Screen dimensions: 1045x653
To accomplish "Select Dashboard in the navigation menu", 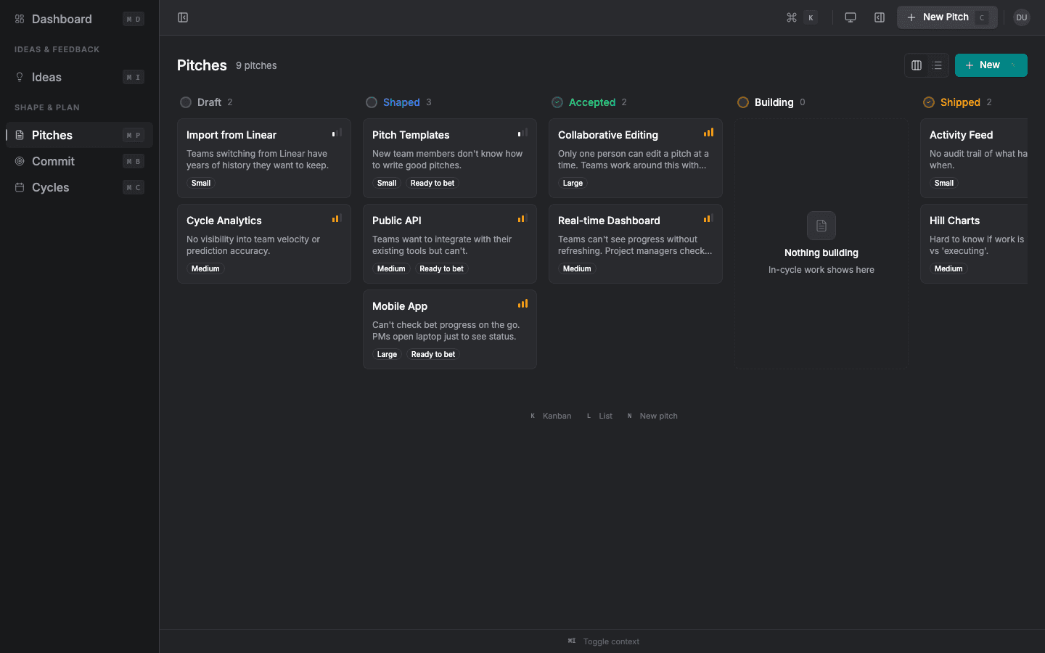I will 61,19.
